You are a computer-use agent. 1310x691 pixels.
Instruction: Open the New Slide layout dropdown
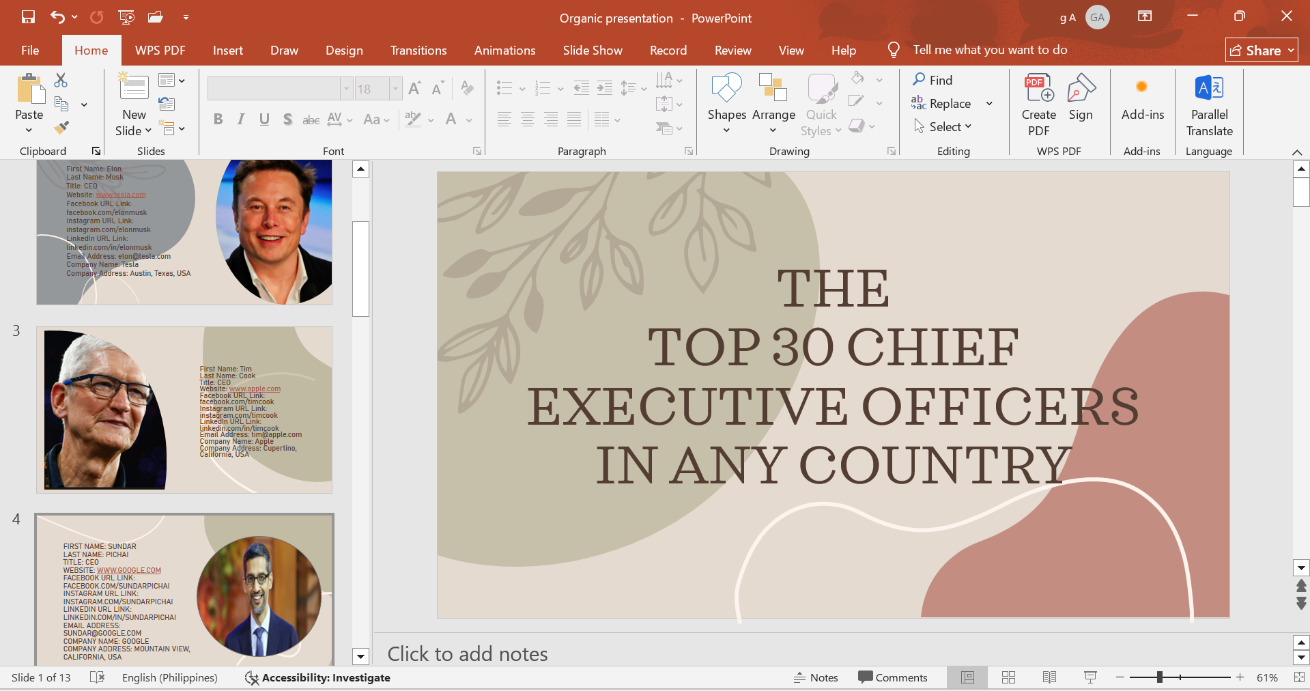[x=148, y=130]
